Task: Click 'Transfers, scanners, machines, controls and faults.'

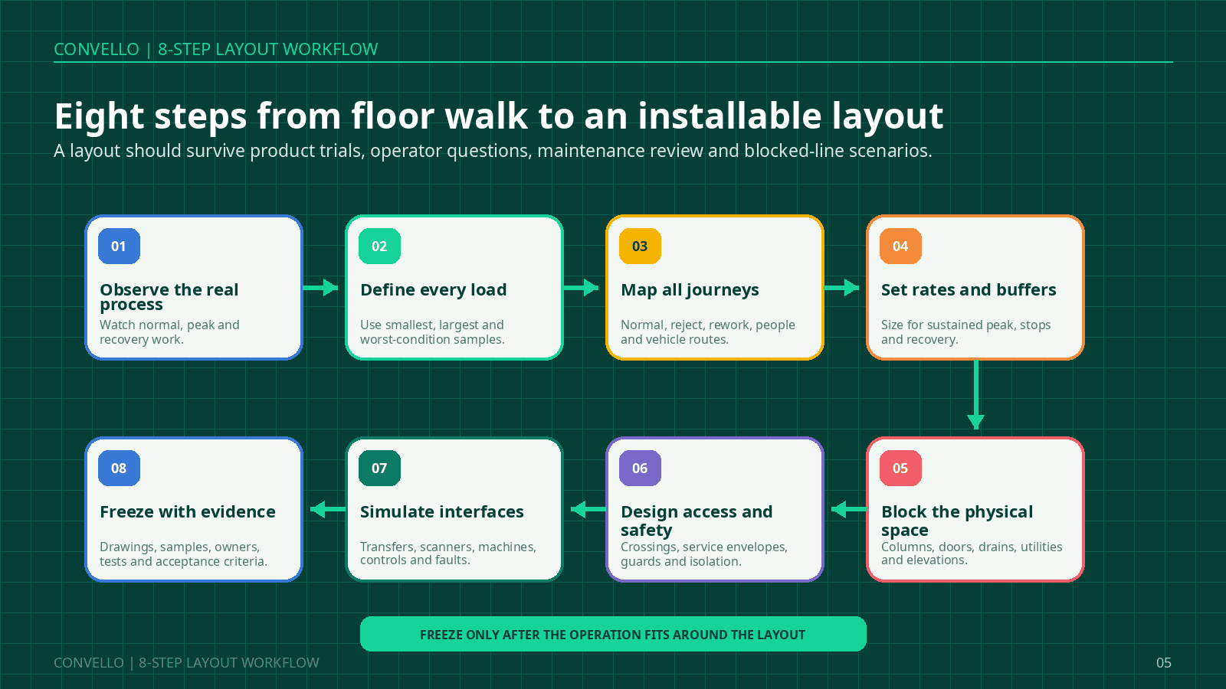Action: click(448, 553)
